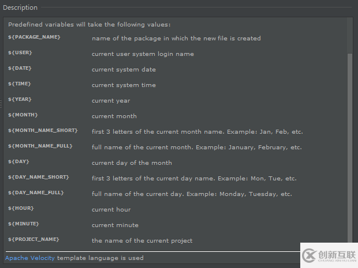Select the ${USER} variable name
This screenshot has width=358, height=268.
(20, 53)
